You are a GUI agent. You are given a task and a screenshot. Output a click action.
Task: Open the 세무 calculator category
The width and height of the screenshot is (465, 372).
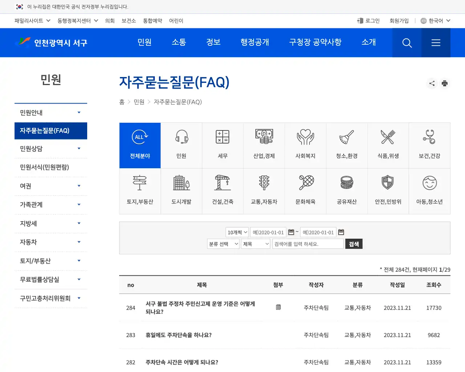[223, 145]
